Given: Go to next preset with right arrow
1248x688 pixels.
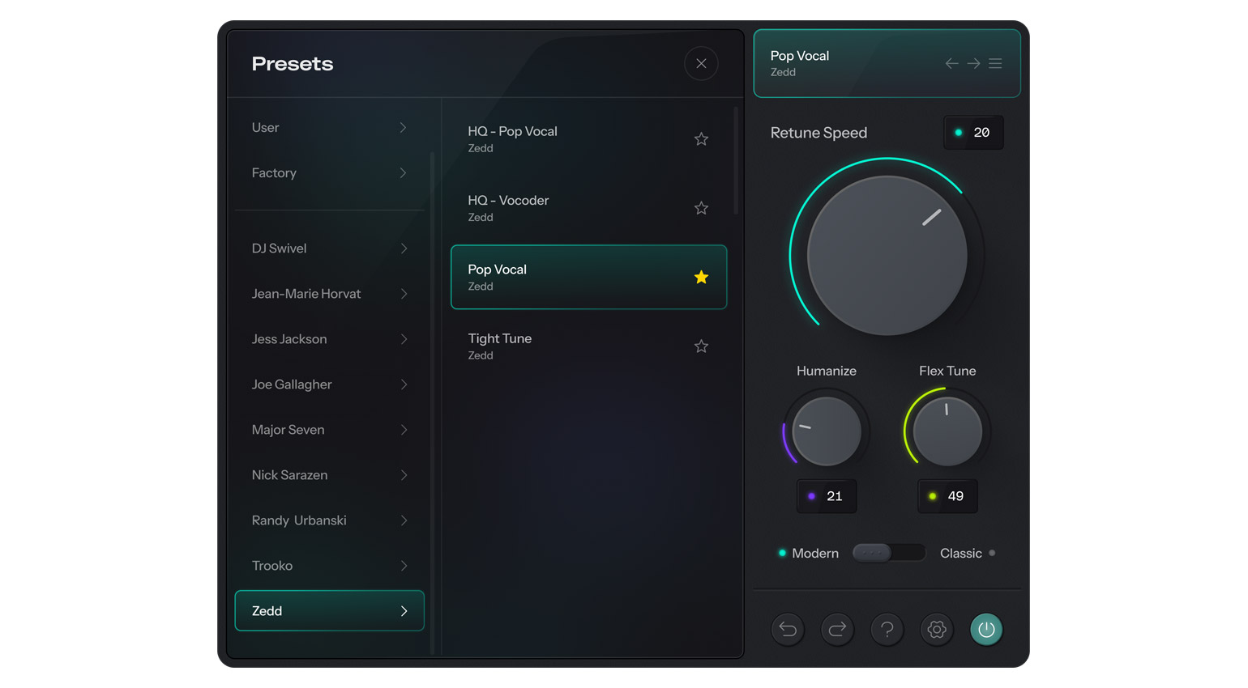Looking at the screenshot, I should (x=973, y=63).
